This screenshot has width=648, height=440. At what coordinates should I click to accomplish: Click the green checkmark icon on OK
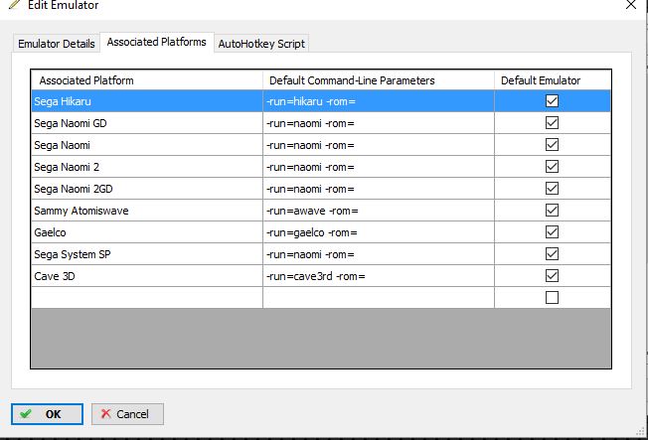26,413
